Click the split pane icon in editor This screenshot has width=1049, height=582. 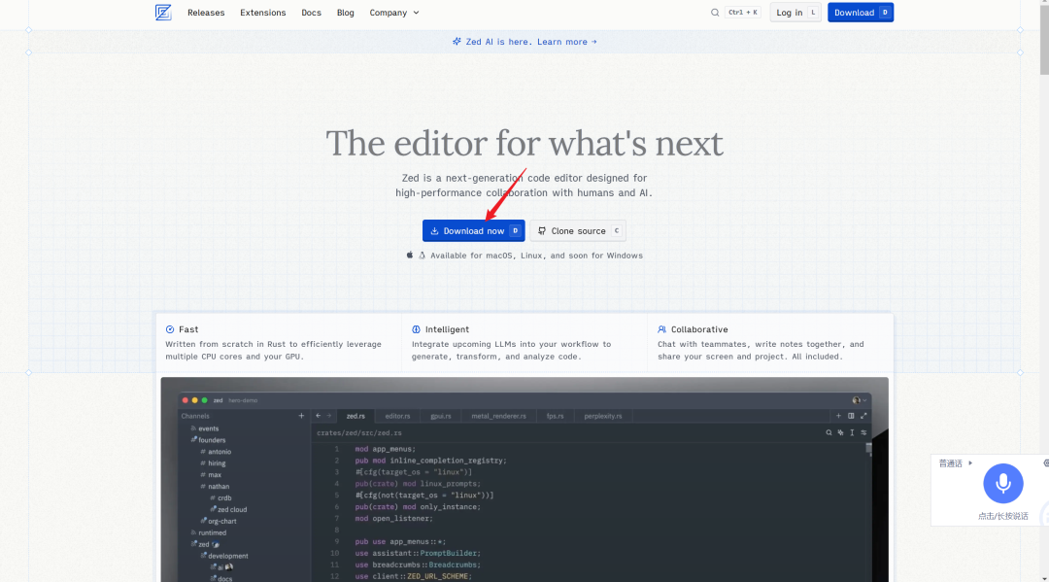click(x=851, y=416)
